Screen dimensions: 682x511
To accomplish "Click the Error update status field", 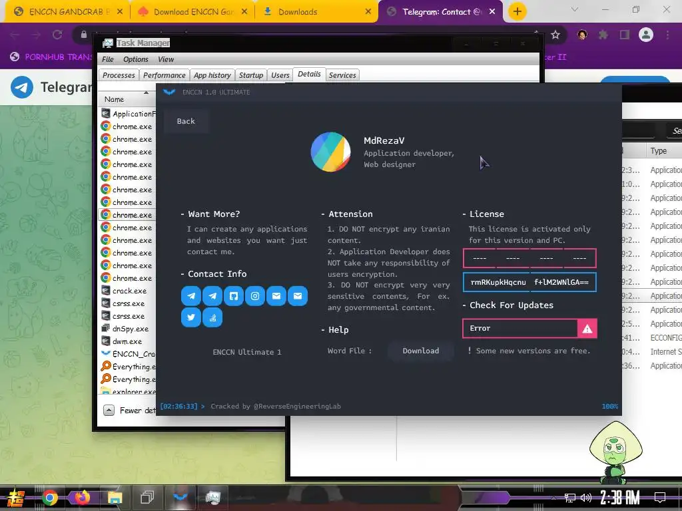I will 520,329.
